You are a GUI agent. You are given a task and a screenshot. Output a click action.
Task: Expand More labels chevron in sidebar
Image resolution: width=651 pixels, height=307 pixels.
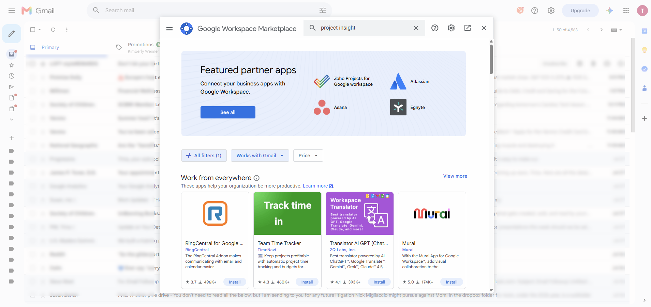[x=12, y=119]
